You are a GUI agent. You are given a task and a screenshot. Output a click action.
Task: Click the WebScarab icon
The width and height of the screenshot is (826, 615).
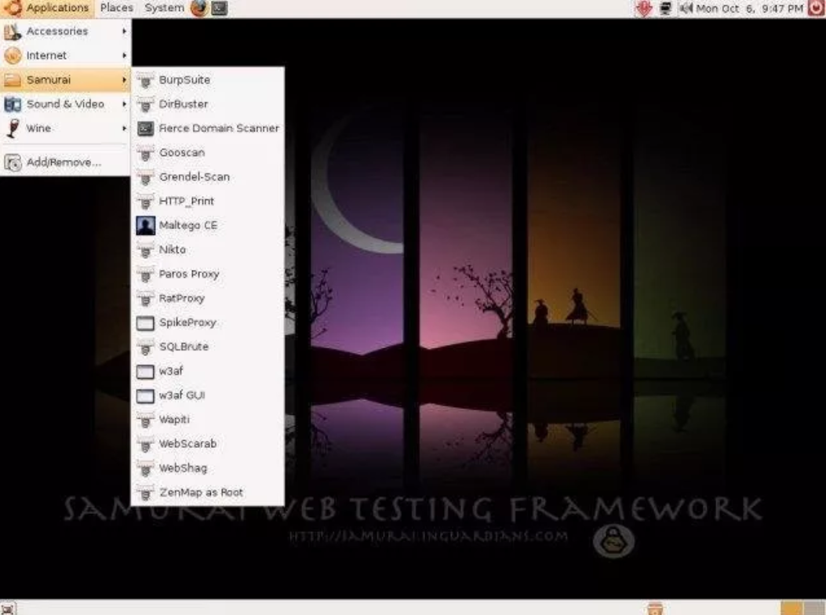point(145,444)
